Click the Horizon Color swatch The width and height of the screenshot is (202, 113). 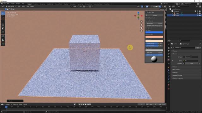154,37
